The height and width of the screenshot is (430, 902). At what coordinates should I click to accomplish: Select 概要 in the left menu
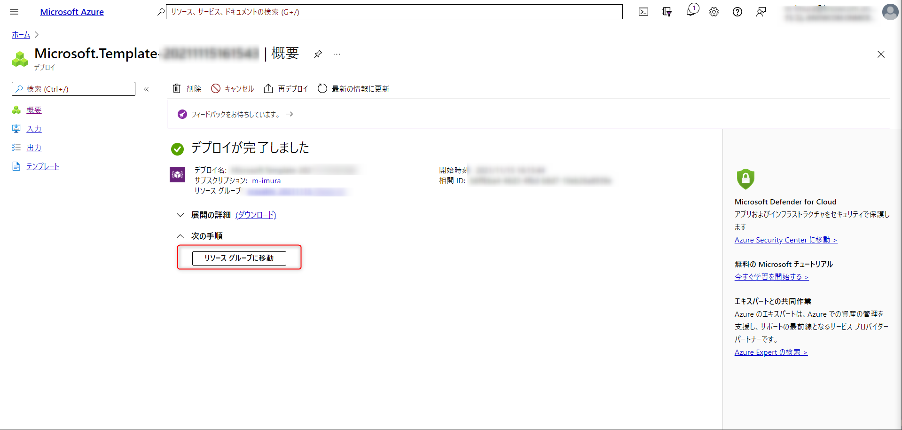tap(34, 110)
